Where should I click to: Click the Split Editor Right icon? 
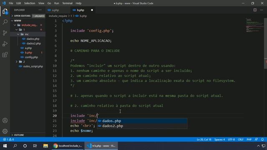[255, 10]
